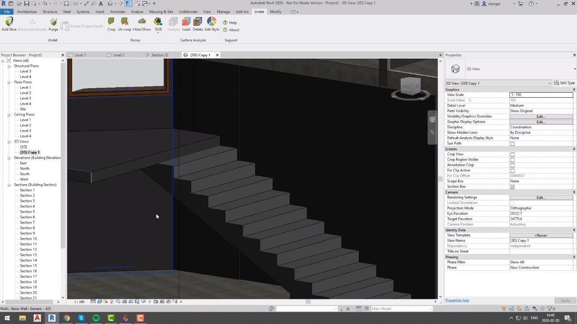Switch to the Collaborate ribbon tab

pos(188,12)
